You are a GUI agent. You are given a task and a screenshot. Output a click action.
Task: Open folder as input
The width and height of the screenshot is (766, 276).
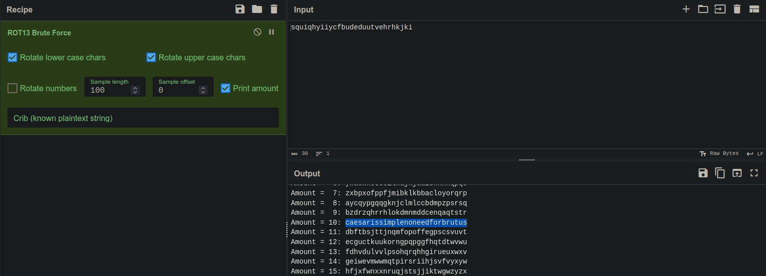tap(703, 9)
